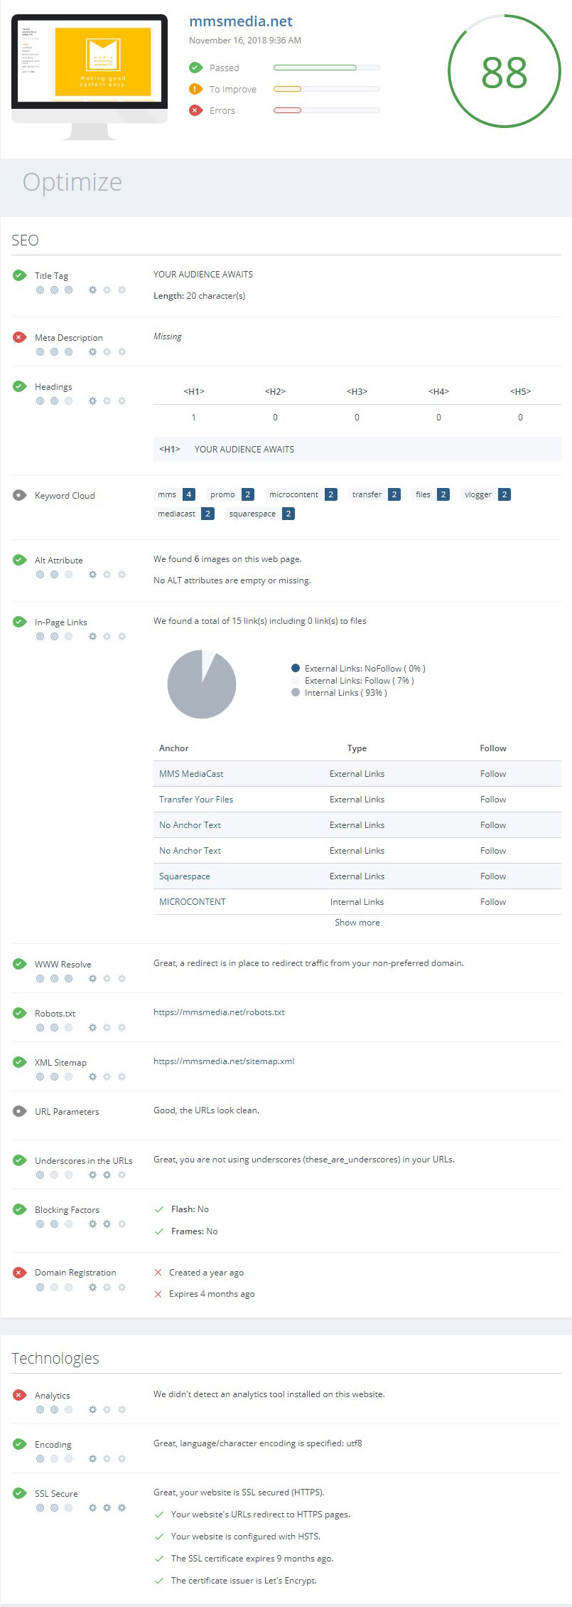Select the vlogger keyword tag
This screenshot has width=572, height=1607.
(485, 494)
